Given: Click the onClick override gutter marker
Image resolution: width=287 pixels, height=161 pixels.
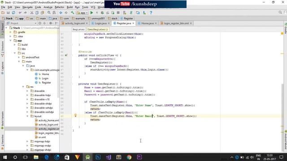Looking at the screenshot, I should coord(66,55).
